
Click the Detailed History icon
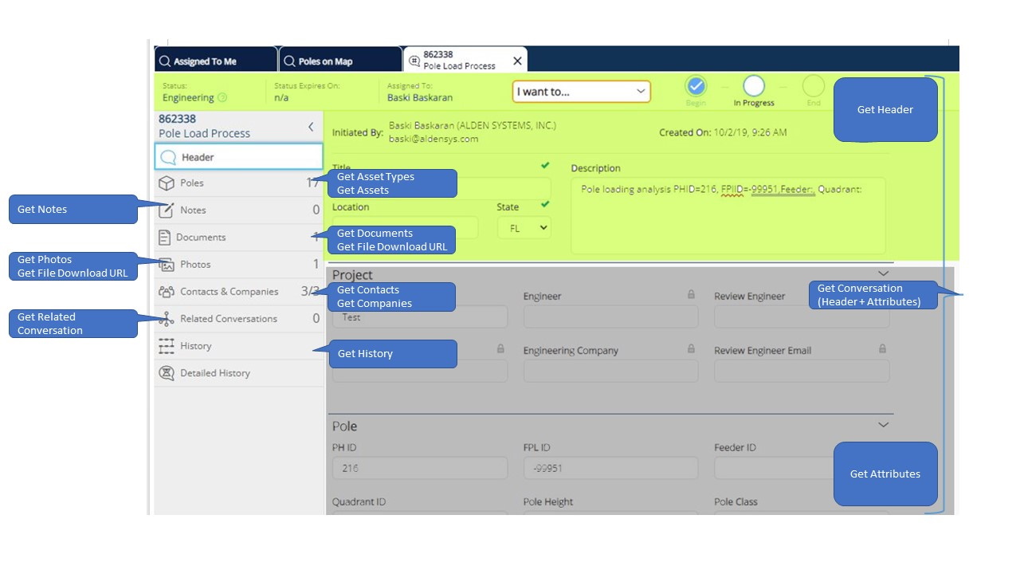pyautogui.click(x=166, y=373)
